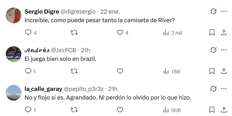
Task: Open Grok icon on Sergio Digre's tweet
Action: point(213,11)
